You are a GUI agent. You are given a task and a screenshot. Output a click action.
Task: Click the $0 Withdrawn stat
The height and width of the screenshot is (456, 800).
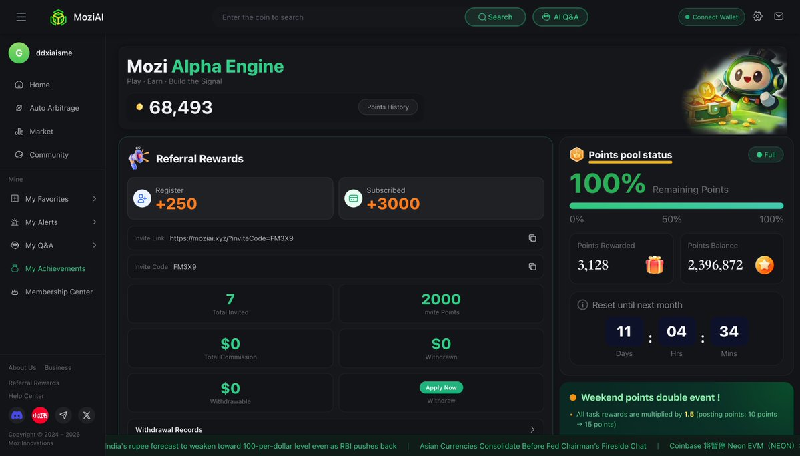441,349
